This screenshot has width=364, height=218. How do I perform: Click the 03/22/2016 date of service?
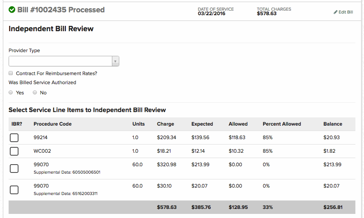click(x=212, y=14)
